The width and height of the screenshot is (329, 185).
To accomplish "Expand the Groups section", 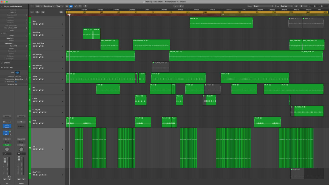I will pyautogui.click(x=2, y=63).
